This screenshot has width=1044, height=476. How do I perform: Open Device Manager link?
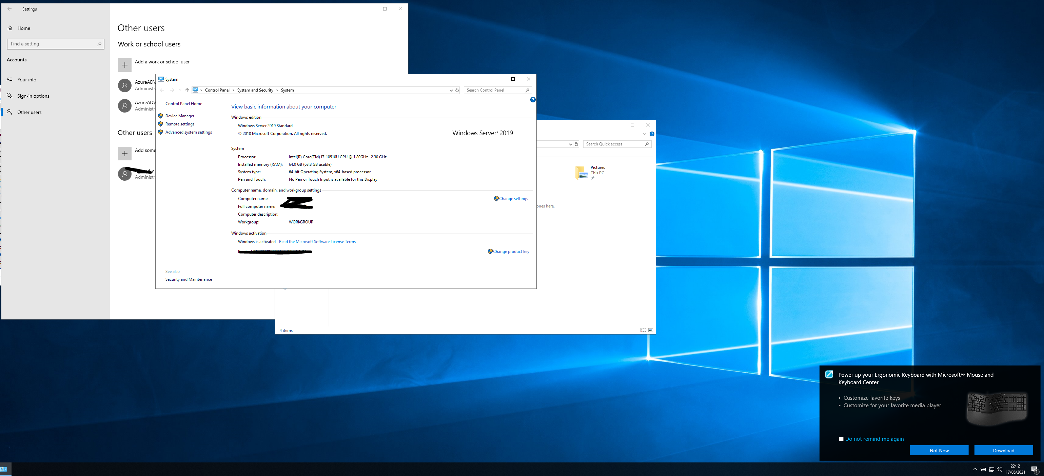[180, 116]
